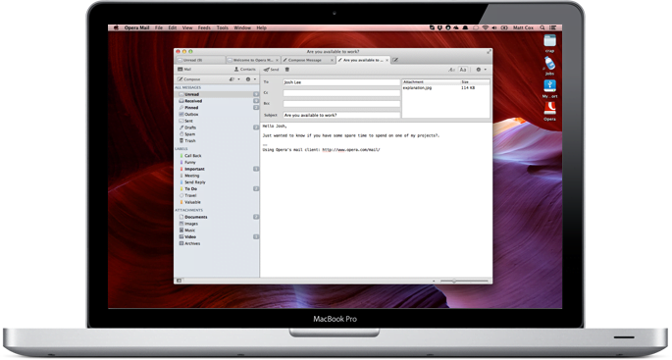Click the new compose tab icon
This screenshot has height=360, width=672.
click(x=395, y=60)
